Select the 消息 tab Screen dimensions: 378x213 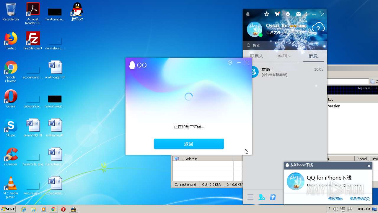point(313,56)
